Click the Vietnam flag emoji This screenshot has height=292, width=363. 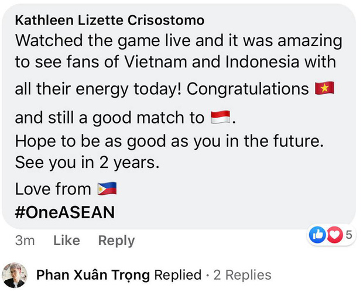pyautogui.click(x=325, y=89)
